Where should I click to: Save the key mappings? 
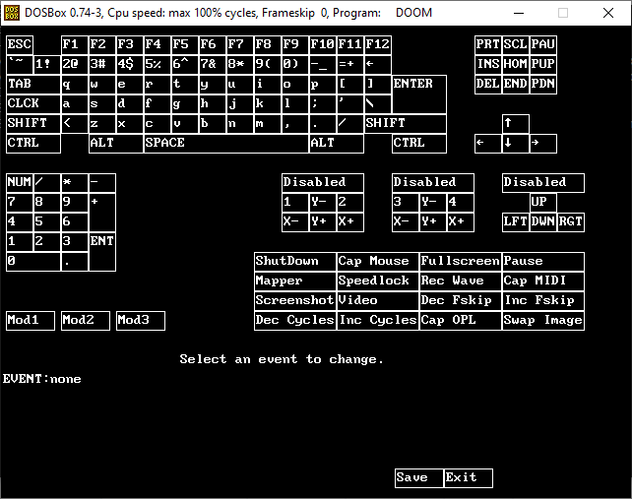(x=419, y=478)
